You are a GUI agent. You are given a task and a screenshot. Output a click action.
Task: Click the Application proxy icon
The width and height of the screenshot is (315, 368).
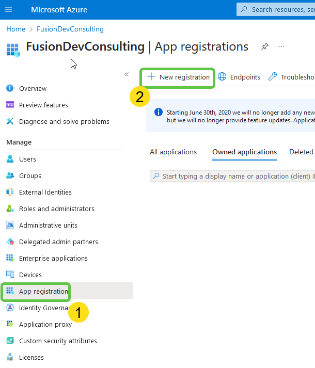(10, 324)
